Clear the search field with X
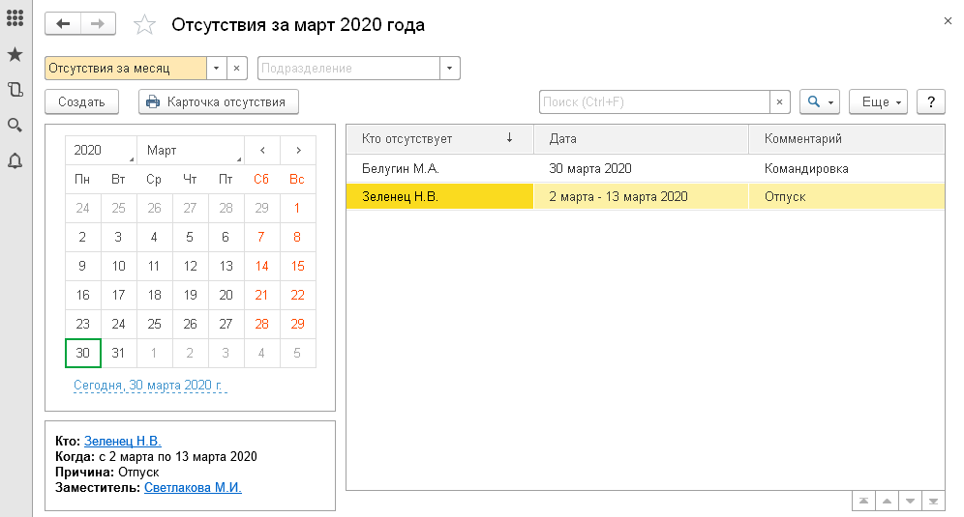This screenshot has height=517, width=964. coord(780,101)
